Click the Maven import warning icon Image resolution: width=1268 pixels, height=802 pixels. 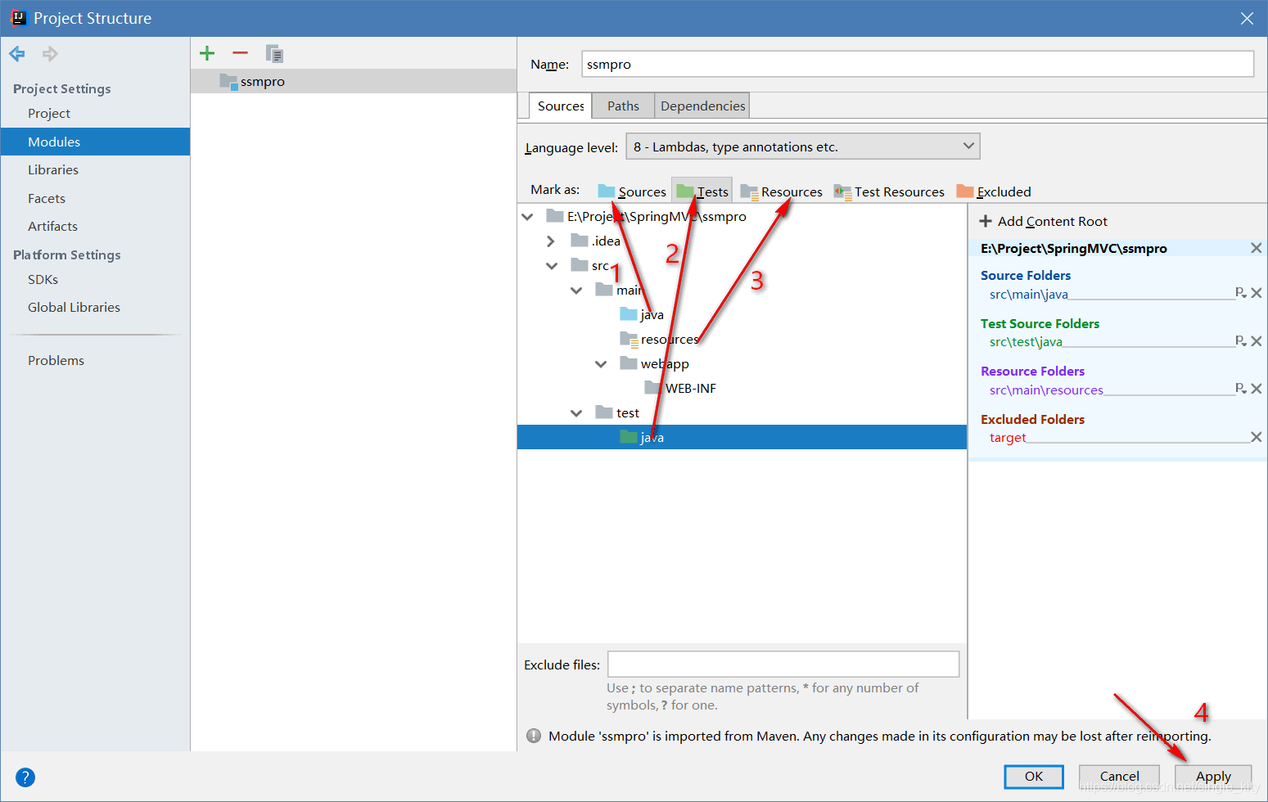click(534, 736)
